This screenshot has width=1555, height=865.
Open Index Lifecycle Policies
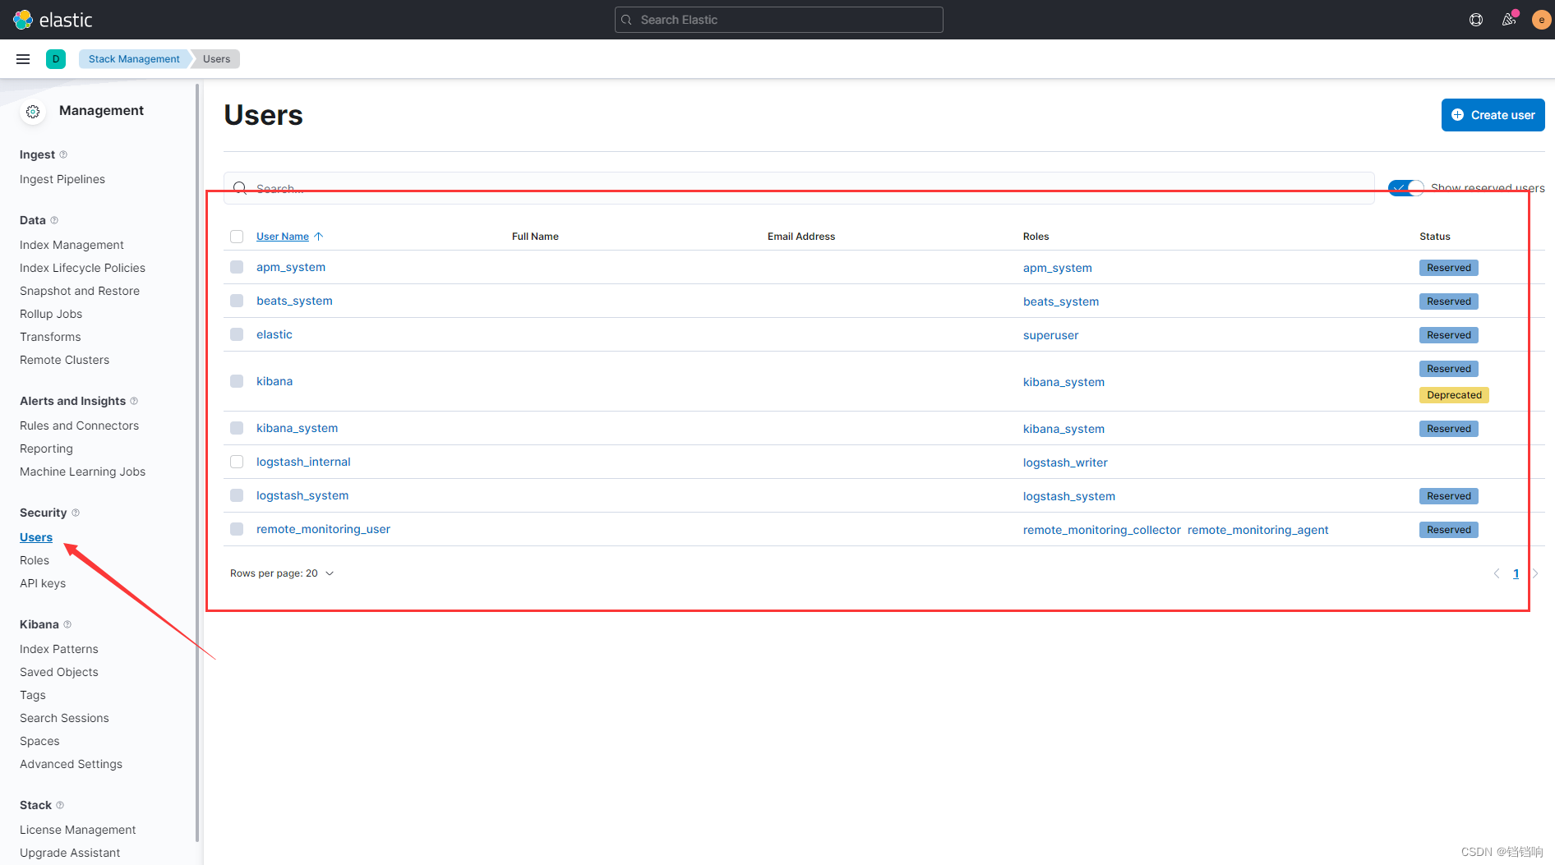(x=82, y=268)
